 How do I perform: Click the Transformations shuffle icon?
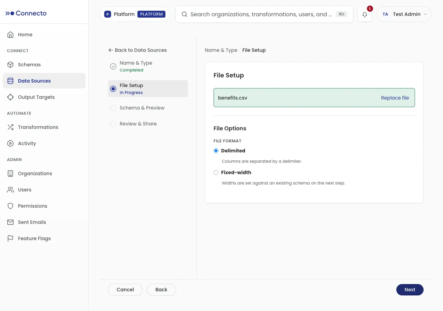10,127
